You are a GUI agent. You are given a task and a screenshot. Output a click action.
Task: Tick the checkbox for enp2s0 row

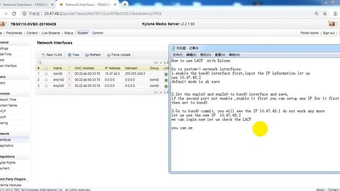(46, 86)
